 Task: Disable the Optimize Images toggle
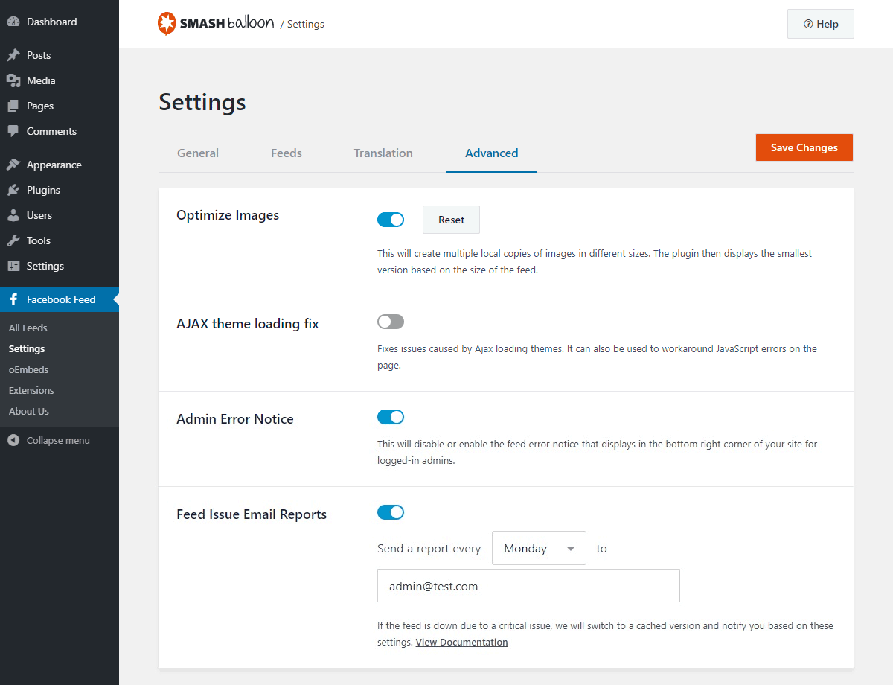(x=391, y=220)
